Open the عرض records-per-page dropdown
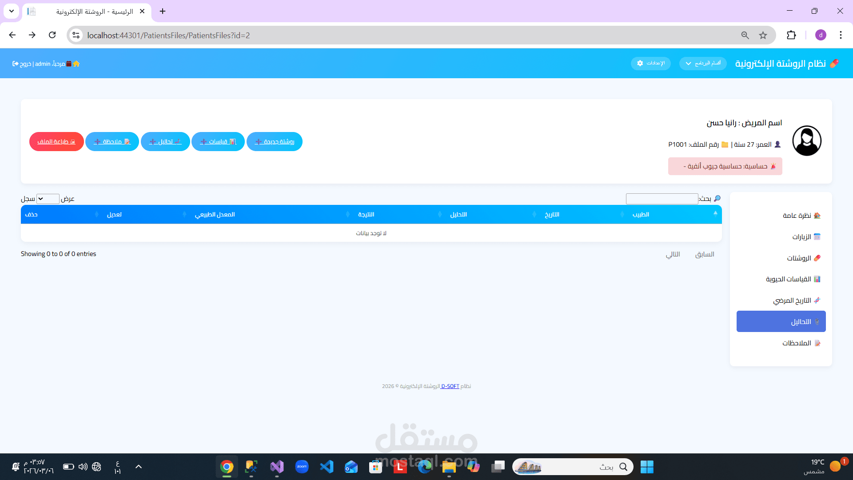Image resolution: width=853 pixels, height=480 pixels. 48,199
